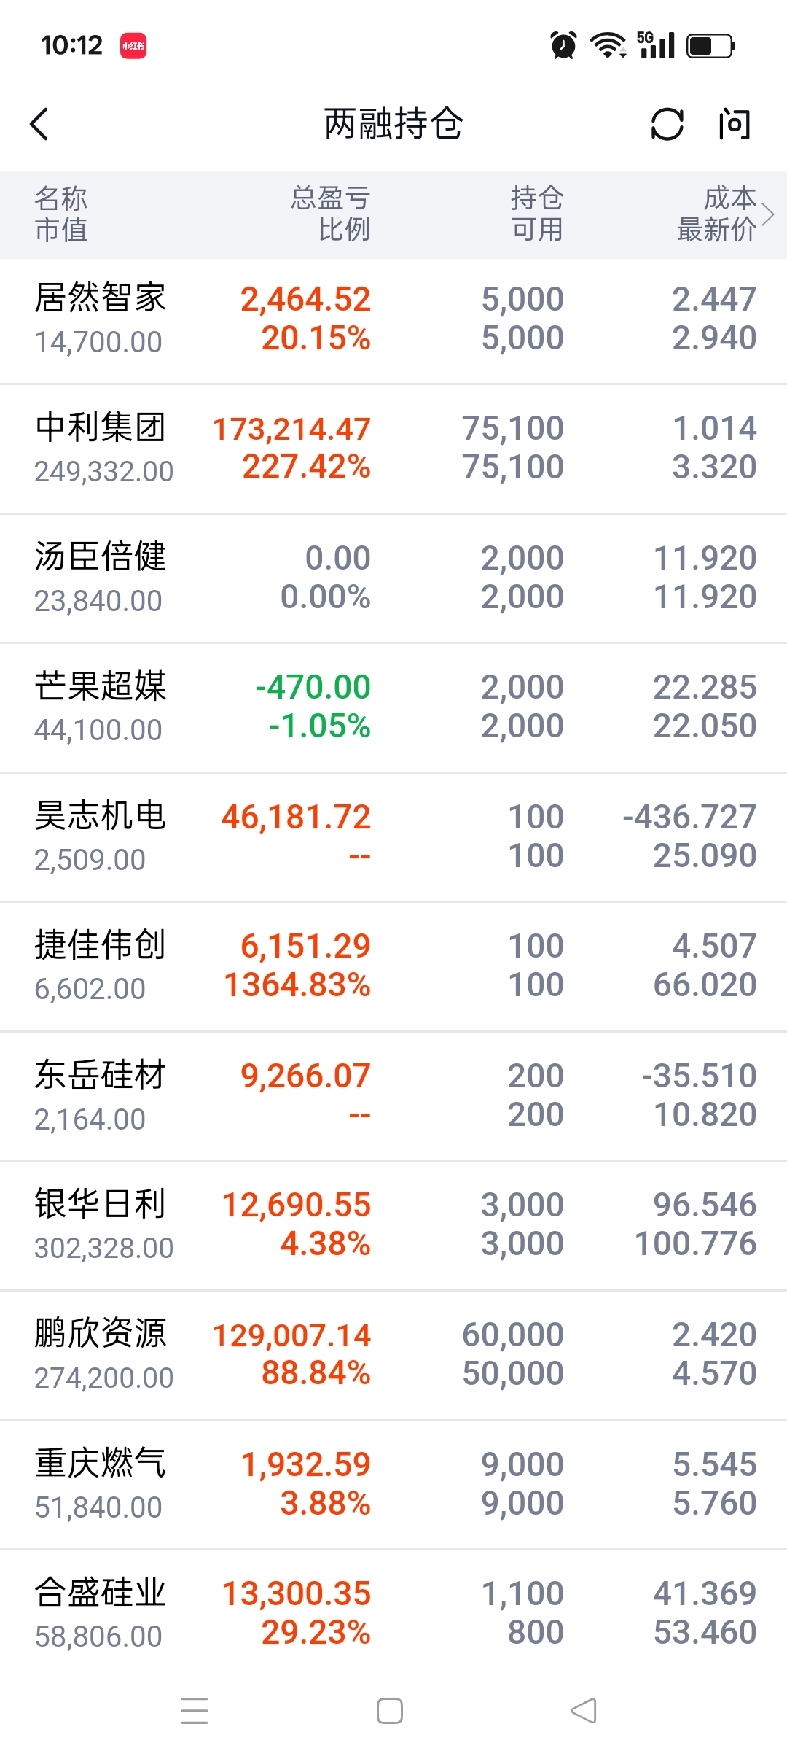This screenshot has width=787, height=1759.
Task: Open the 居然智家 holding row
Action: pos(393,321)
